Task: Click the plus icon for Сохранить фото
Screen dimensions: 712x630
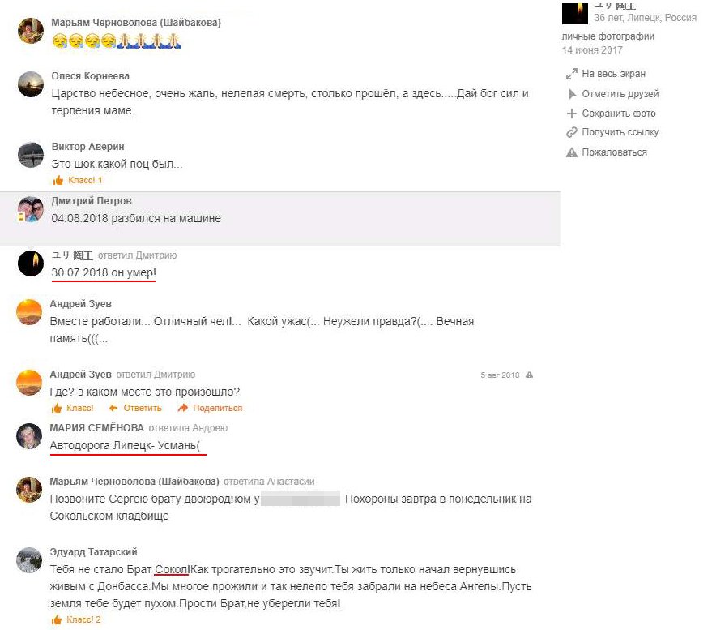Action: 572,114
